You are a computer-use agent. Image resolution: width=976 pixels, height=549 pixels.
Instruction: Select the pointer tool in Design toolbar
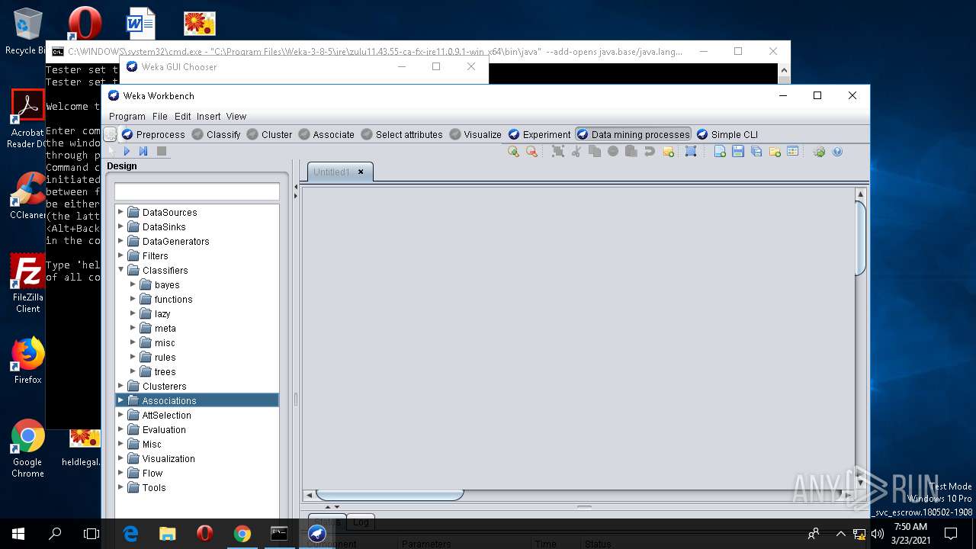[111, 151]
